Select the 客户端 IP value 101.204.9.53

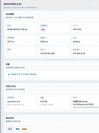tap(79, 53)
